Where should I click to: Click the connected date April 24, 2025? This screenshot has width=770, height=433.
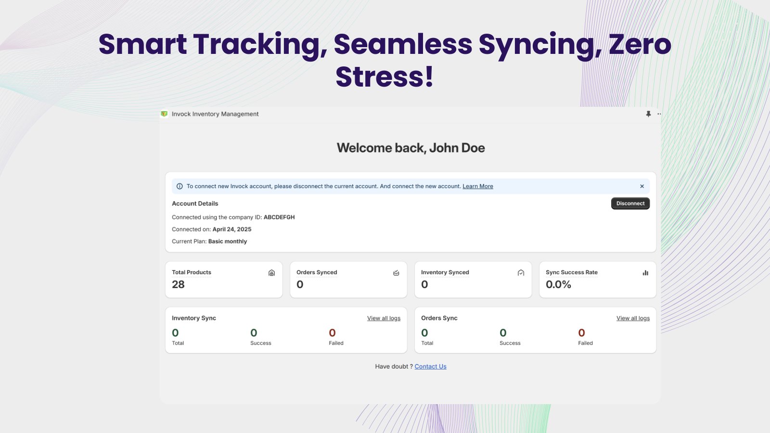point(232,229)
